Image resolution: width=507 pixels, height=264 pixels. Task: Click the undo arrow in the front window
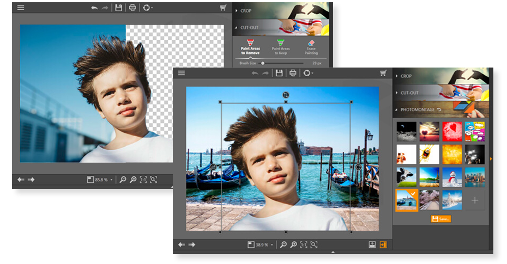[x=255, y=73]
